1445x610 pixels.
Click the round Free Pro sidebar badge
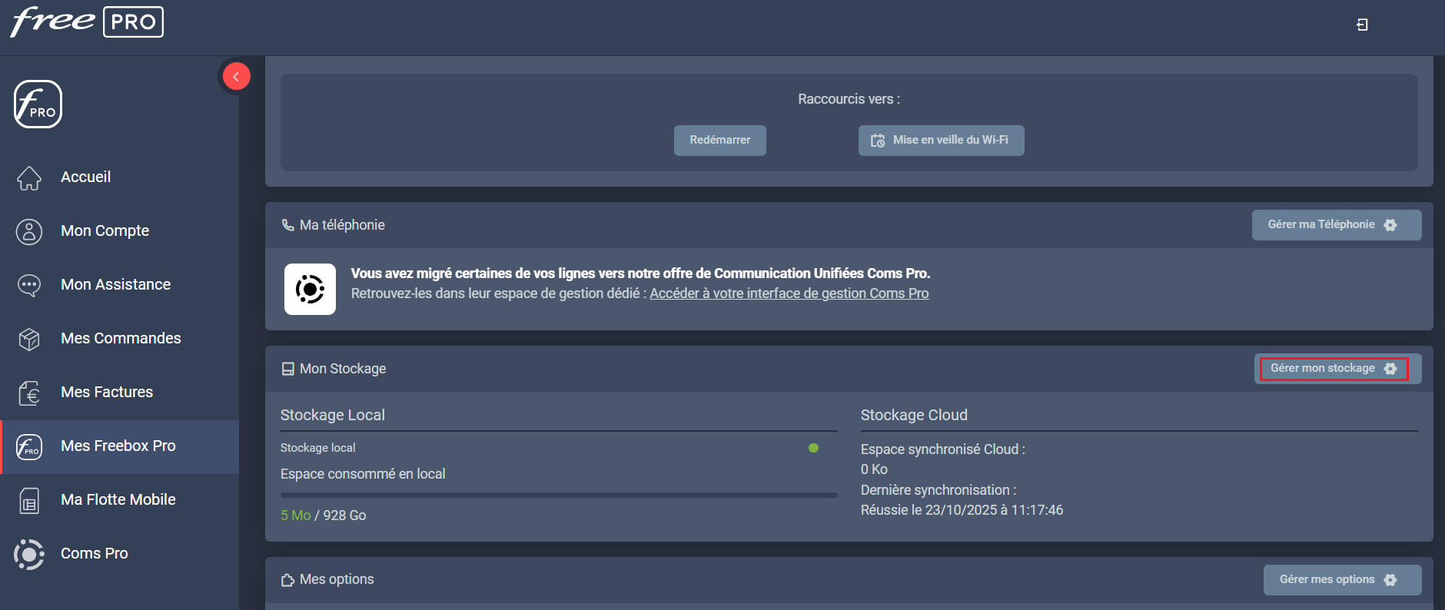(x=38, y=104)
